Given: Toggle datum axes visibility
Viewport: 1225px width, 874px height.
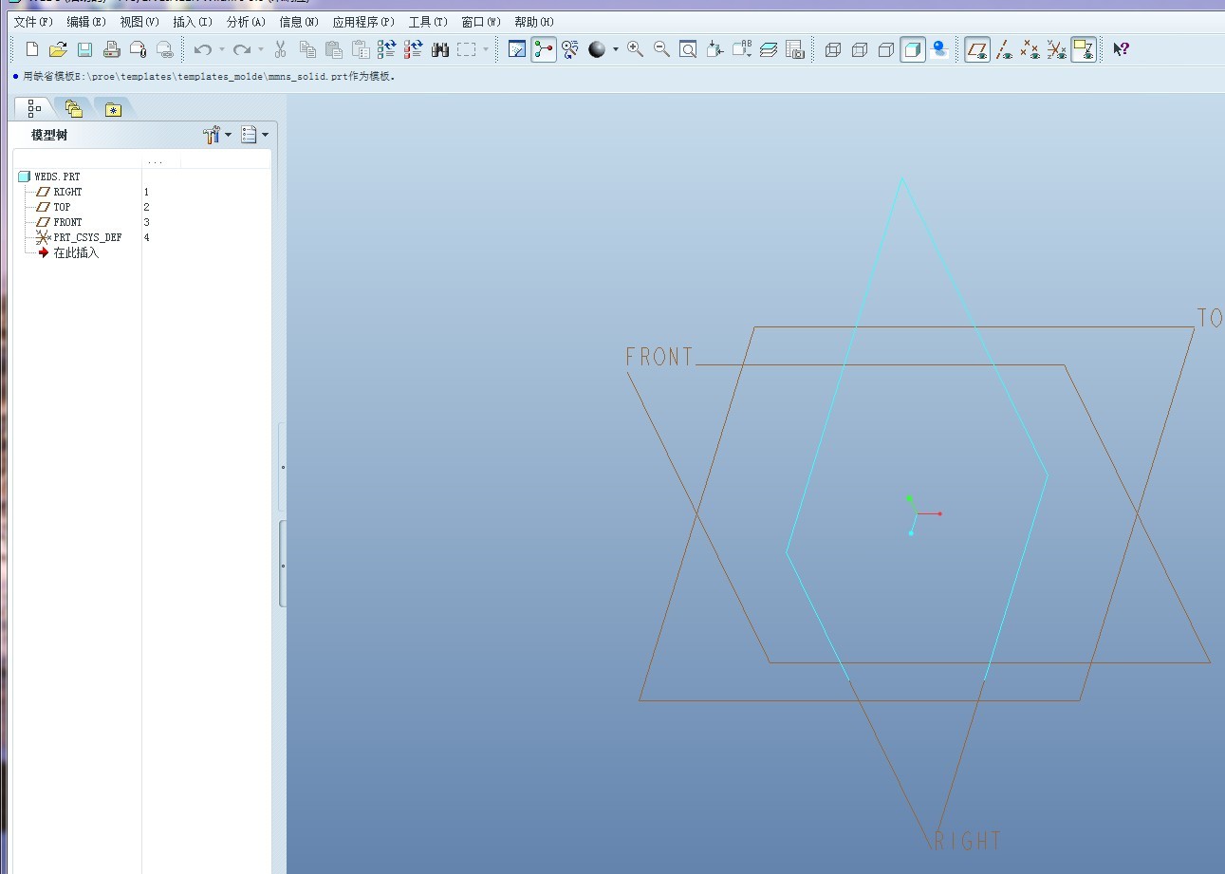Looking at the screenshot, I should tap(1004, 49).
